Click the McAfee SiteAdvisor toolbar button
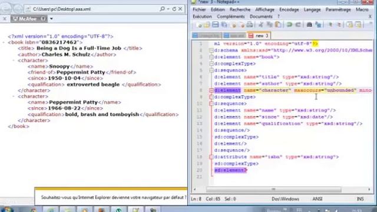 [29, 18]
